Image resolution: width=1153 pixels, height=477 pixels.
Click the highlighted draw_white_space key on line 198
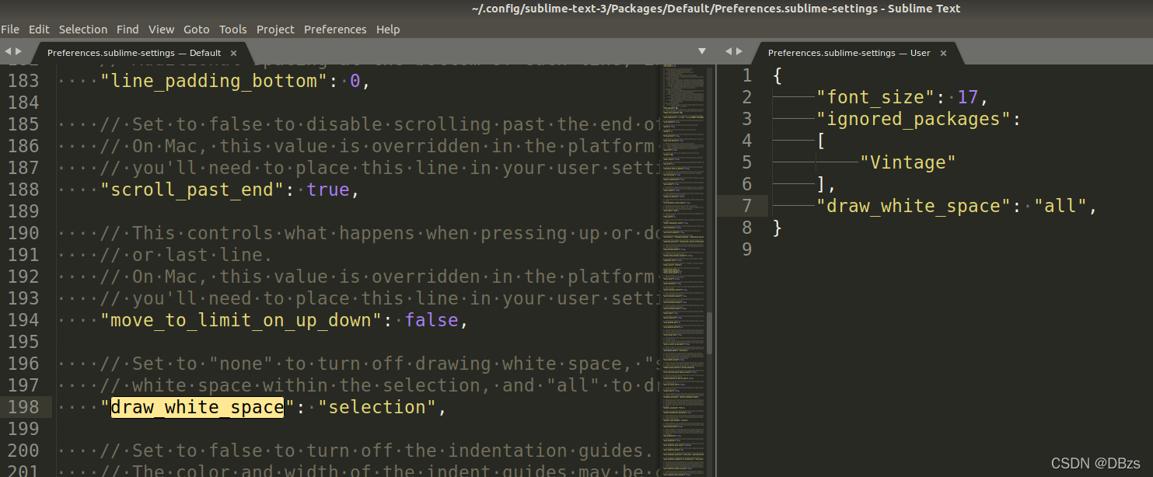(197, 407)
